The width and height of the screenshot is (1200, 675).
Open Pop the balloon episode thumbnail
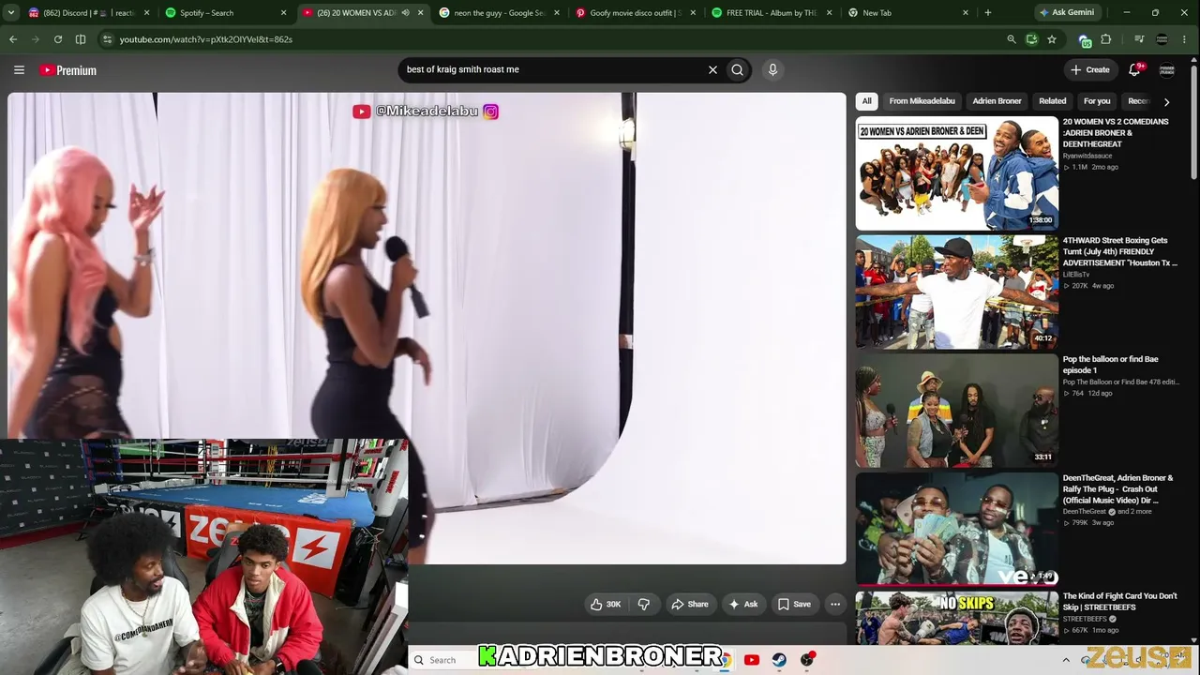956,411
